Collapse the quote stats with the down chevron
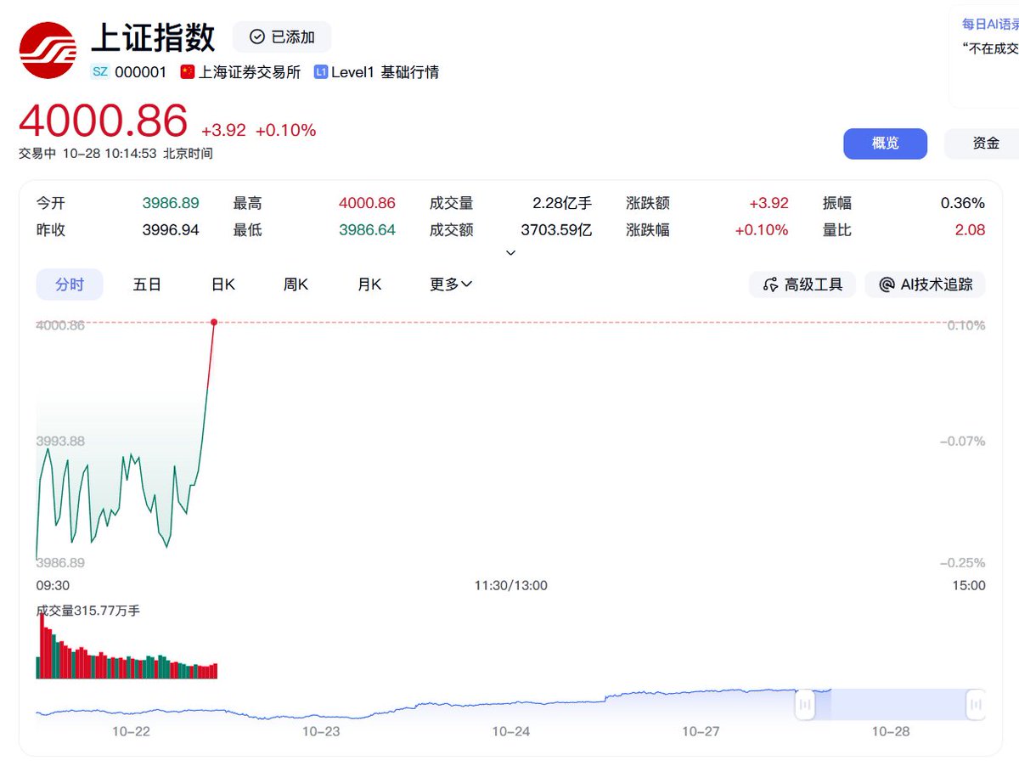The width and height of the screenshot is (1019, 766). click(x=510, y=252)
